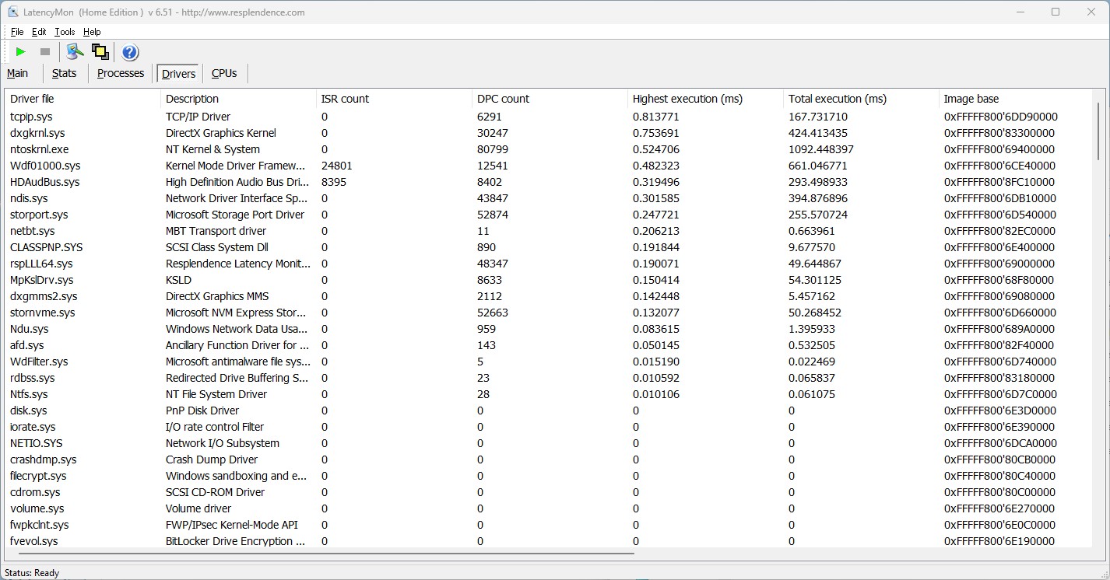Screen dimensions: 1110x580
Task: Sort by Highest execution (ms) column header
Action: click(x=705, y=99)
